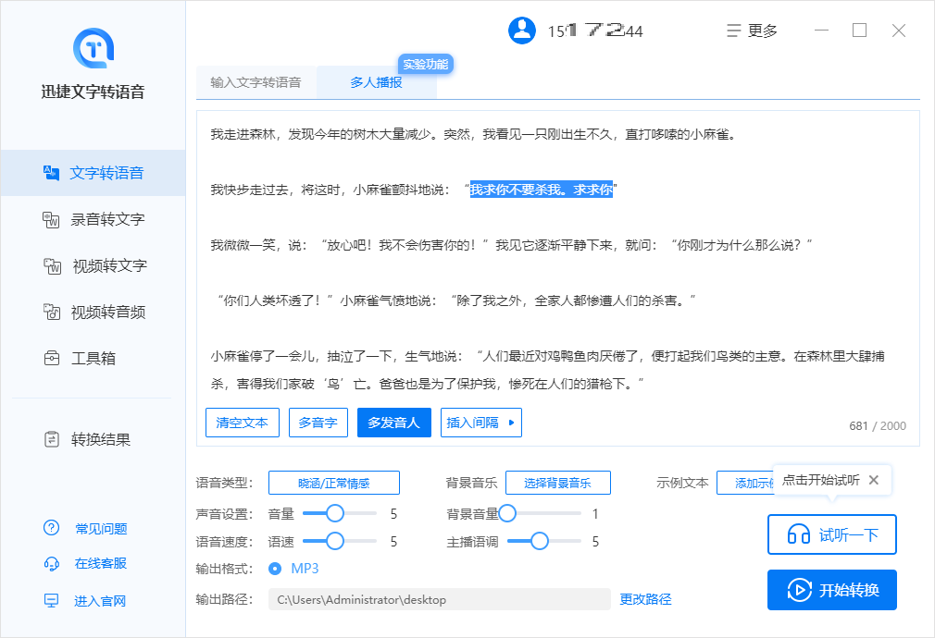Select the MP3 output format
The image size is (935, 638).
click(274, 569)
